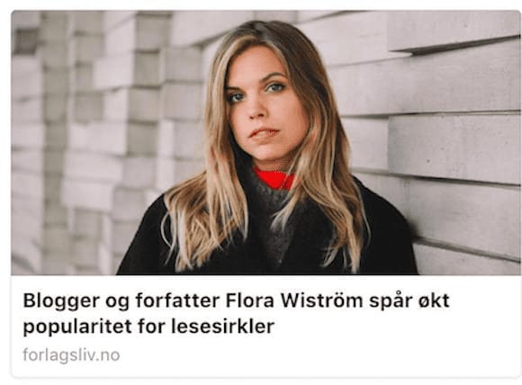The height and width of the screenshot is (385, 522).
Task: Select the word lesesirkler in the title
Action: point(222,327)
